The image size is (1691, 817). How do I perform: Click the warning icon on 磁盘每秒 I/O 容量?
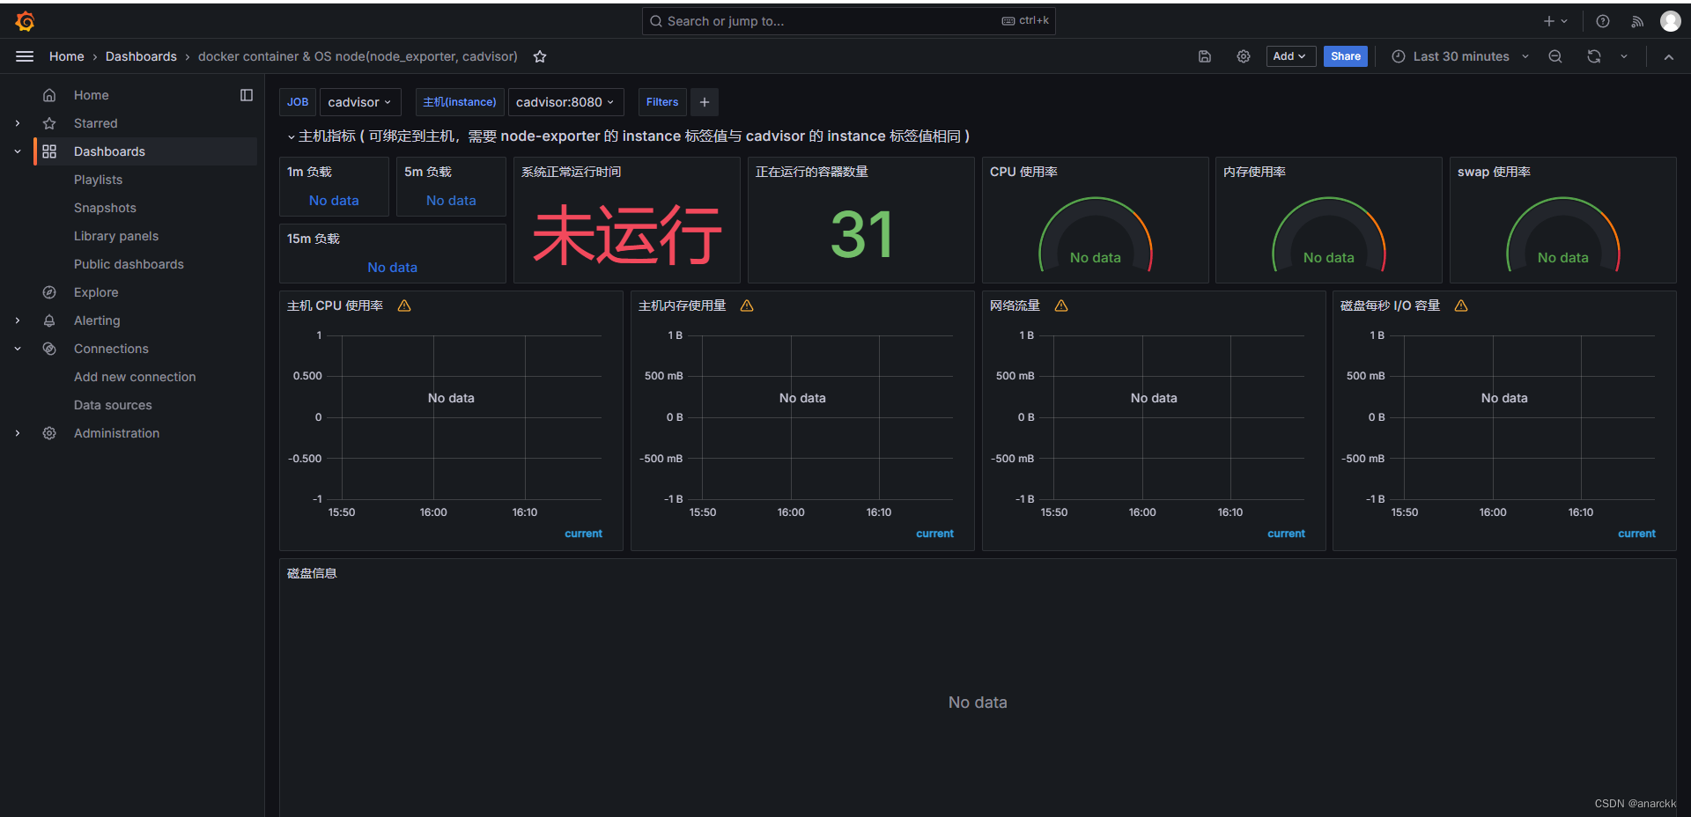1461,305
